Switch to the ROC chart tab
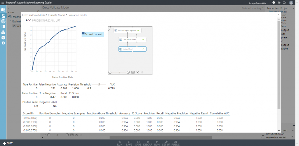299x146 pixels. coord(28,20)
